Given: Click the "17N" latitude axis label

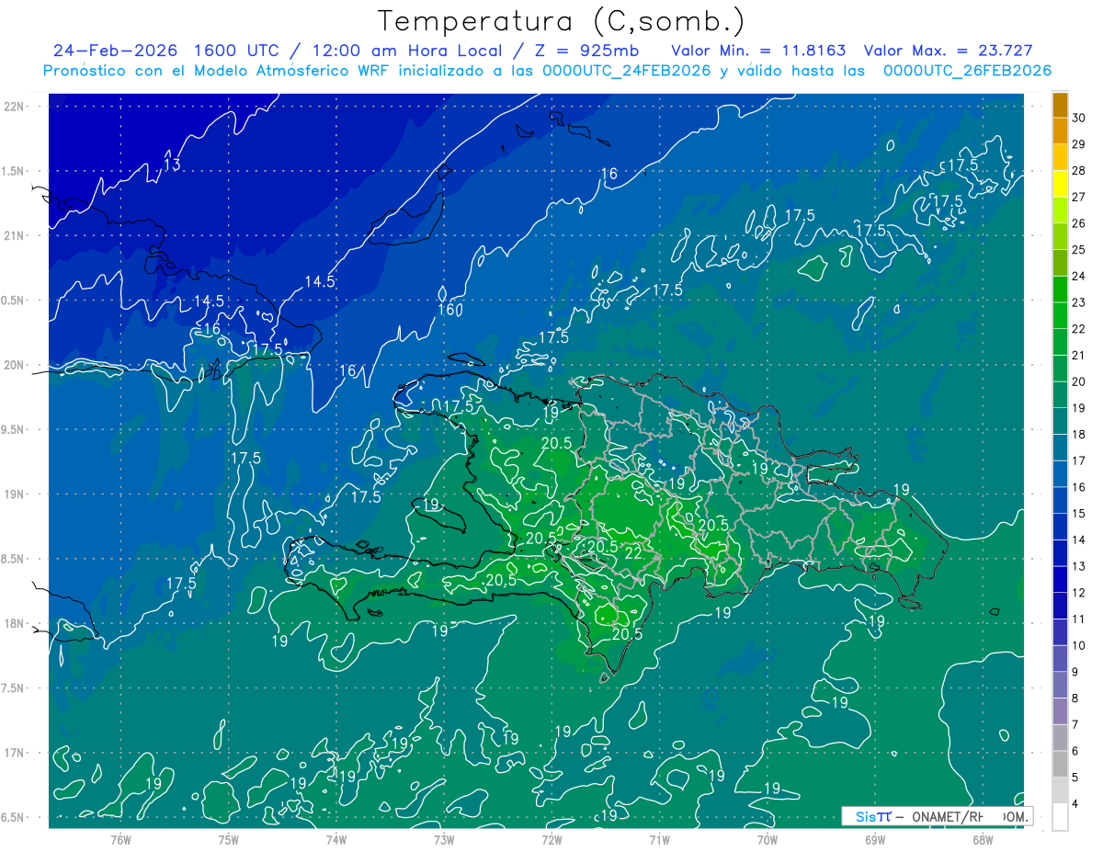Looking at the screenshot, I should [x=13, y=753].
